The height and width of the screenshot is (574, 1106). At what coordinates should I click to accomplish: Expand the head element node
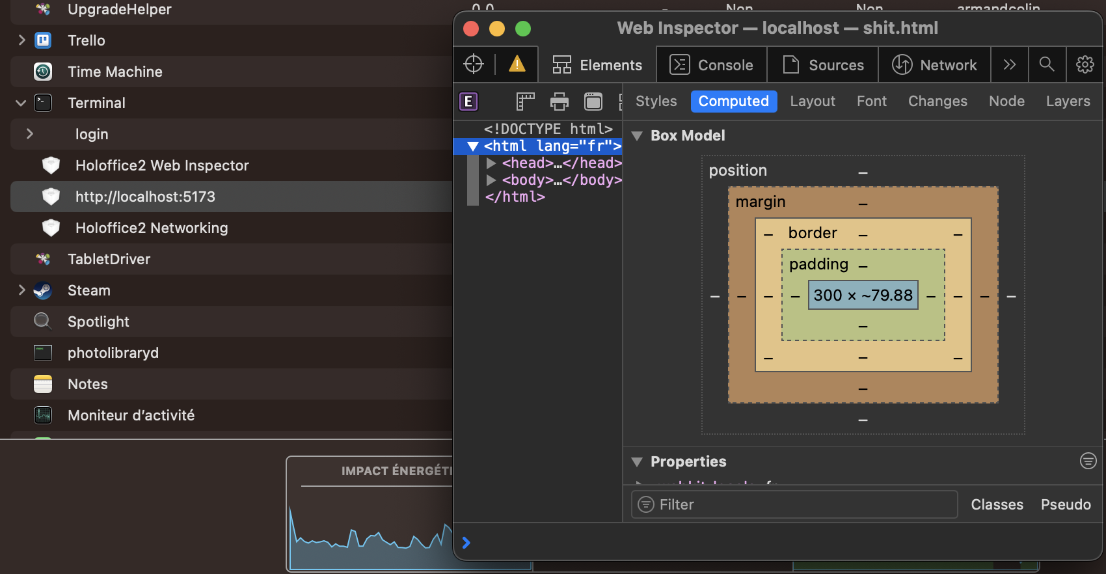[x=491, y=163]
